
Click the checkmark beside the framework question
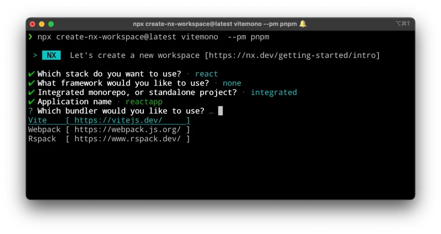pos(31,83)
